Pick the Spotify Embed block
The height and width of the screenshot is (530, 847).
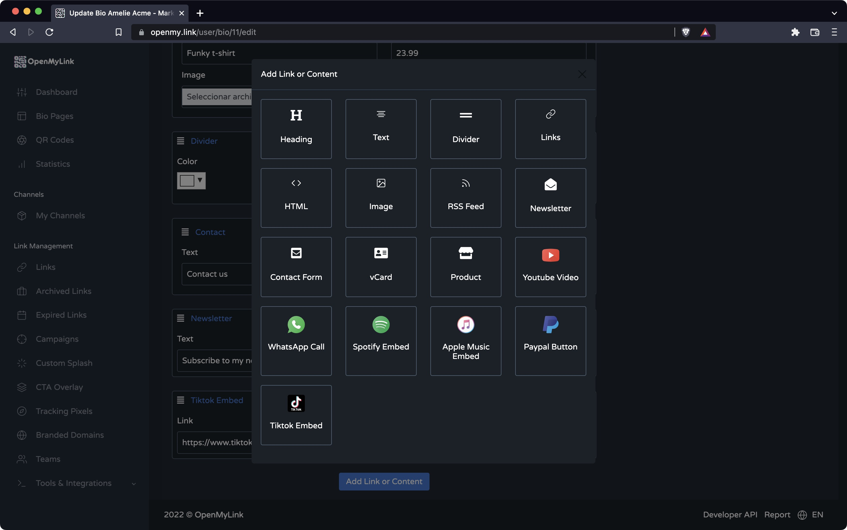(381, 341)
